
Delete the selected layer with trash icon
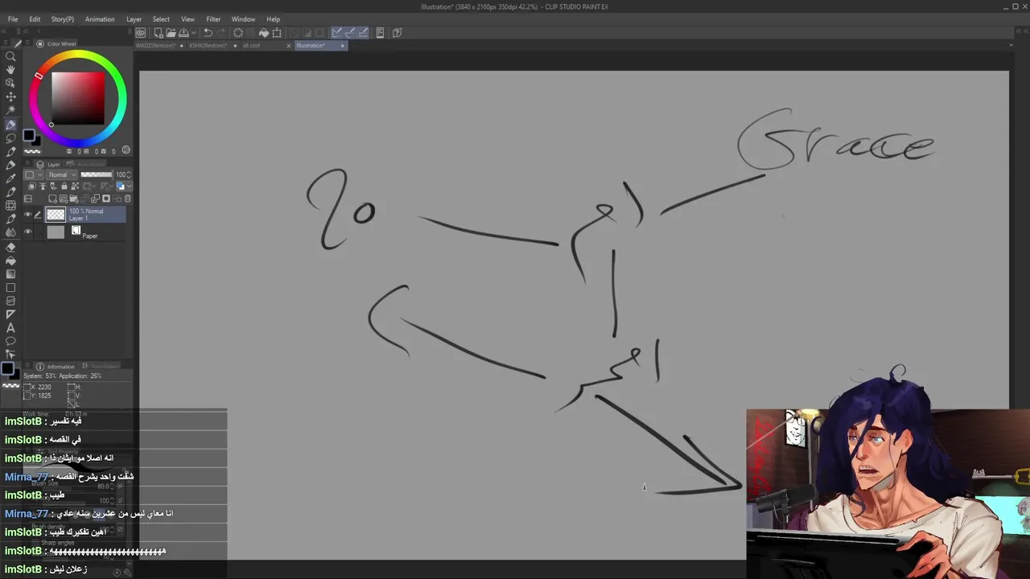[127, 199]
